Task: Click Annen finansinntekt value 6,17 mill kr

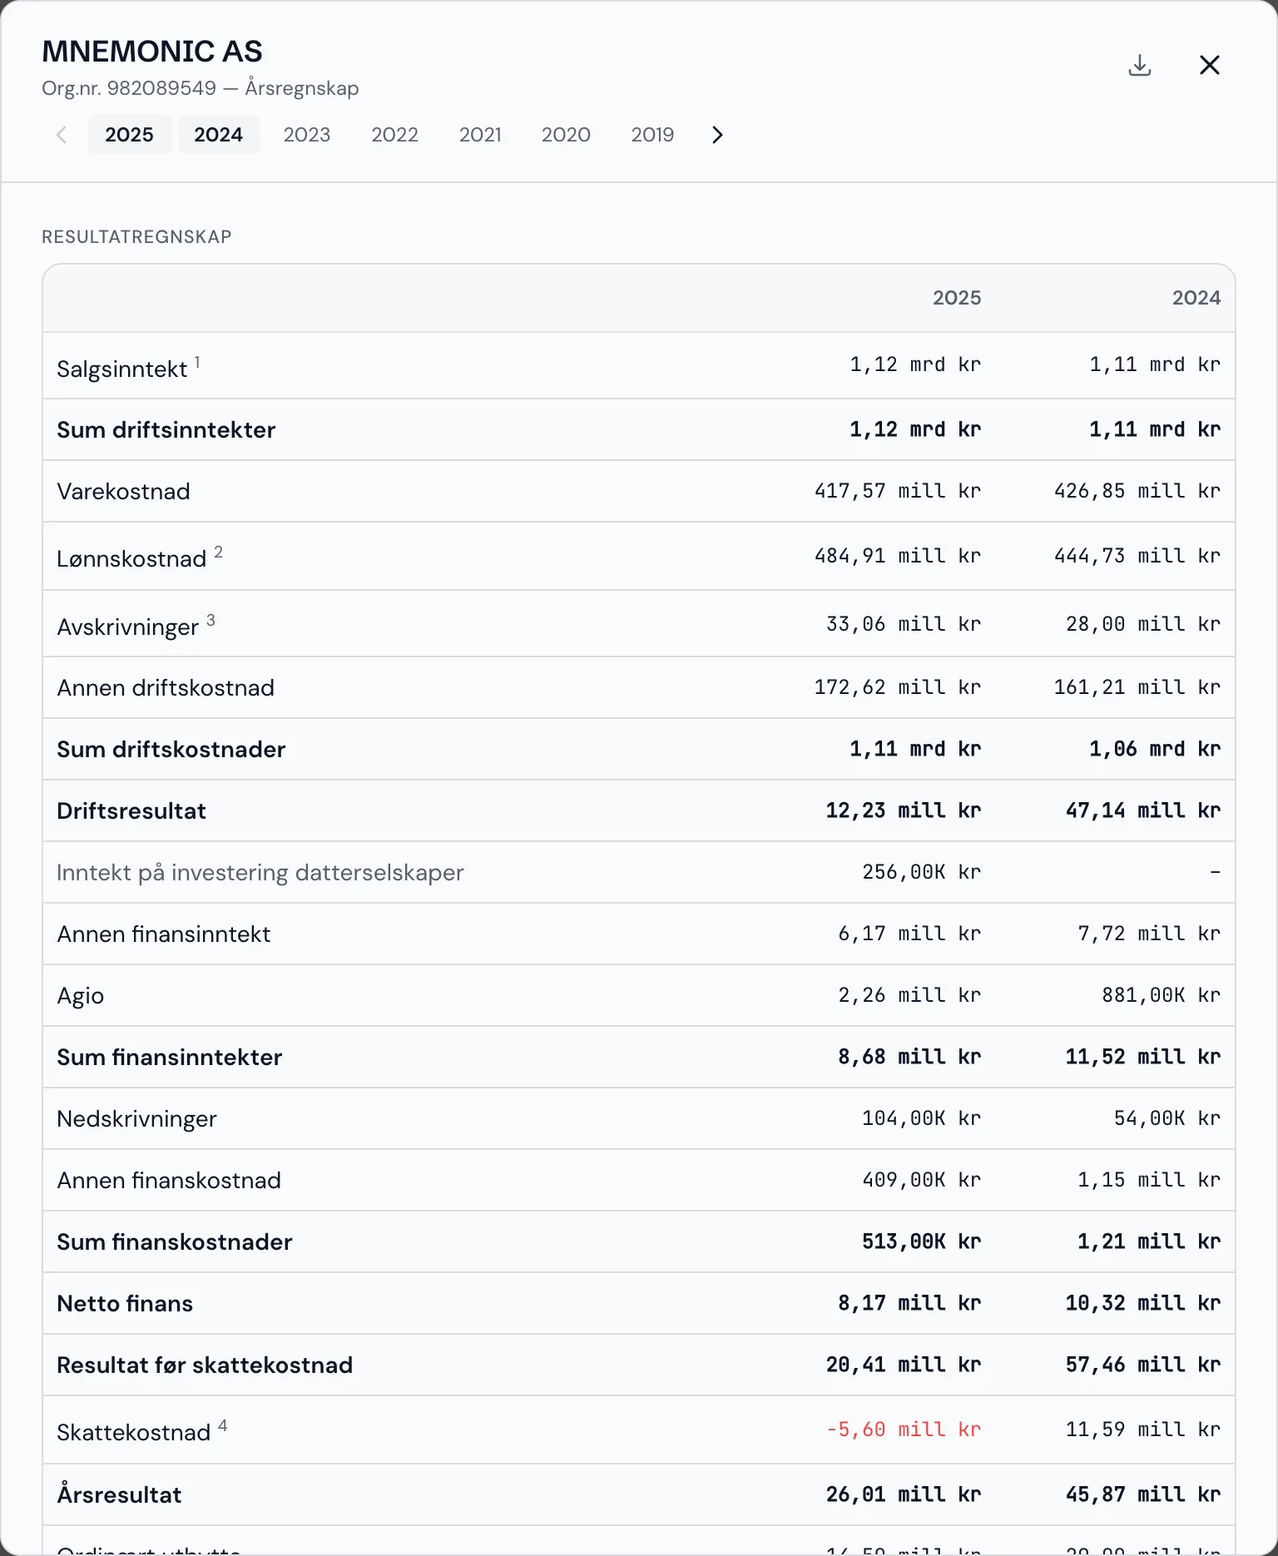Action: (x=909, y=934)
